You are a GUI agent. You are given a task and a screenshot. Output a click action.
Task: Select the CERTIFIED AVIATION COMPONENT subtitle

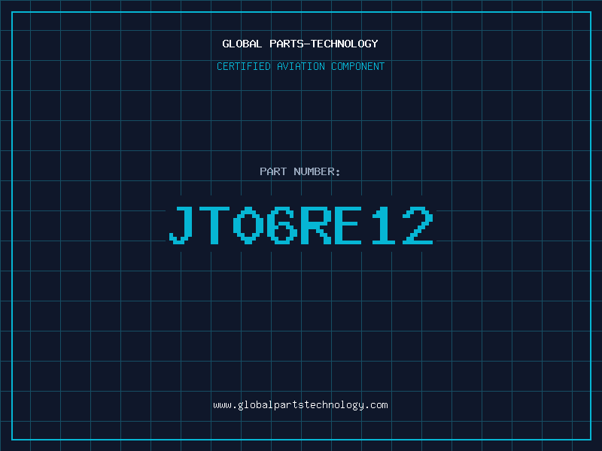pyautogui.click(x=300, y=66)
